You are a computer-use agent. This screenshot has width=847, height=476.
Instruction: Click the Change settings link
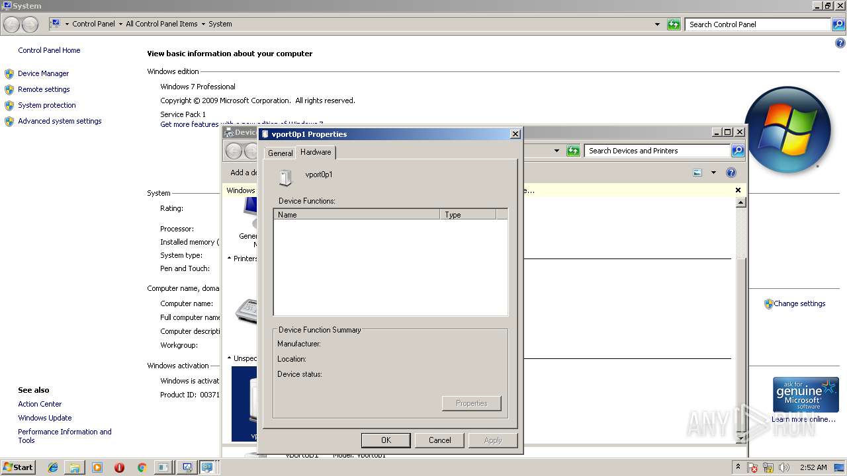(799, 303)
